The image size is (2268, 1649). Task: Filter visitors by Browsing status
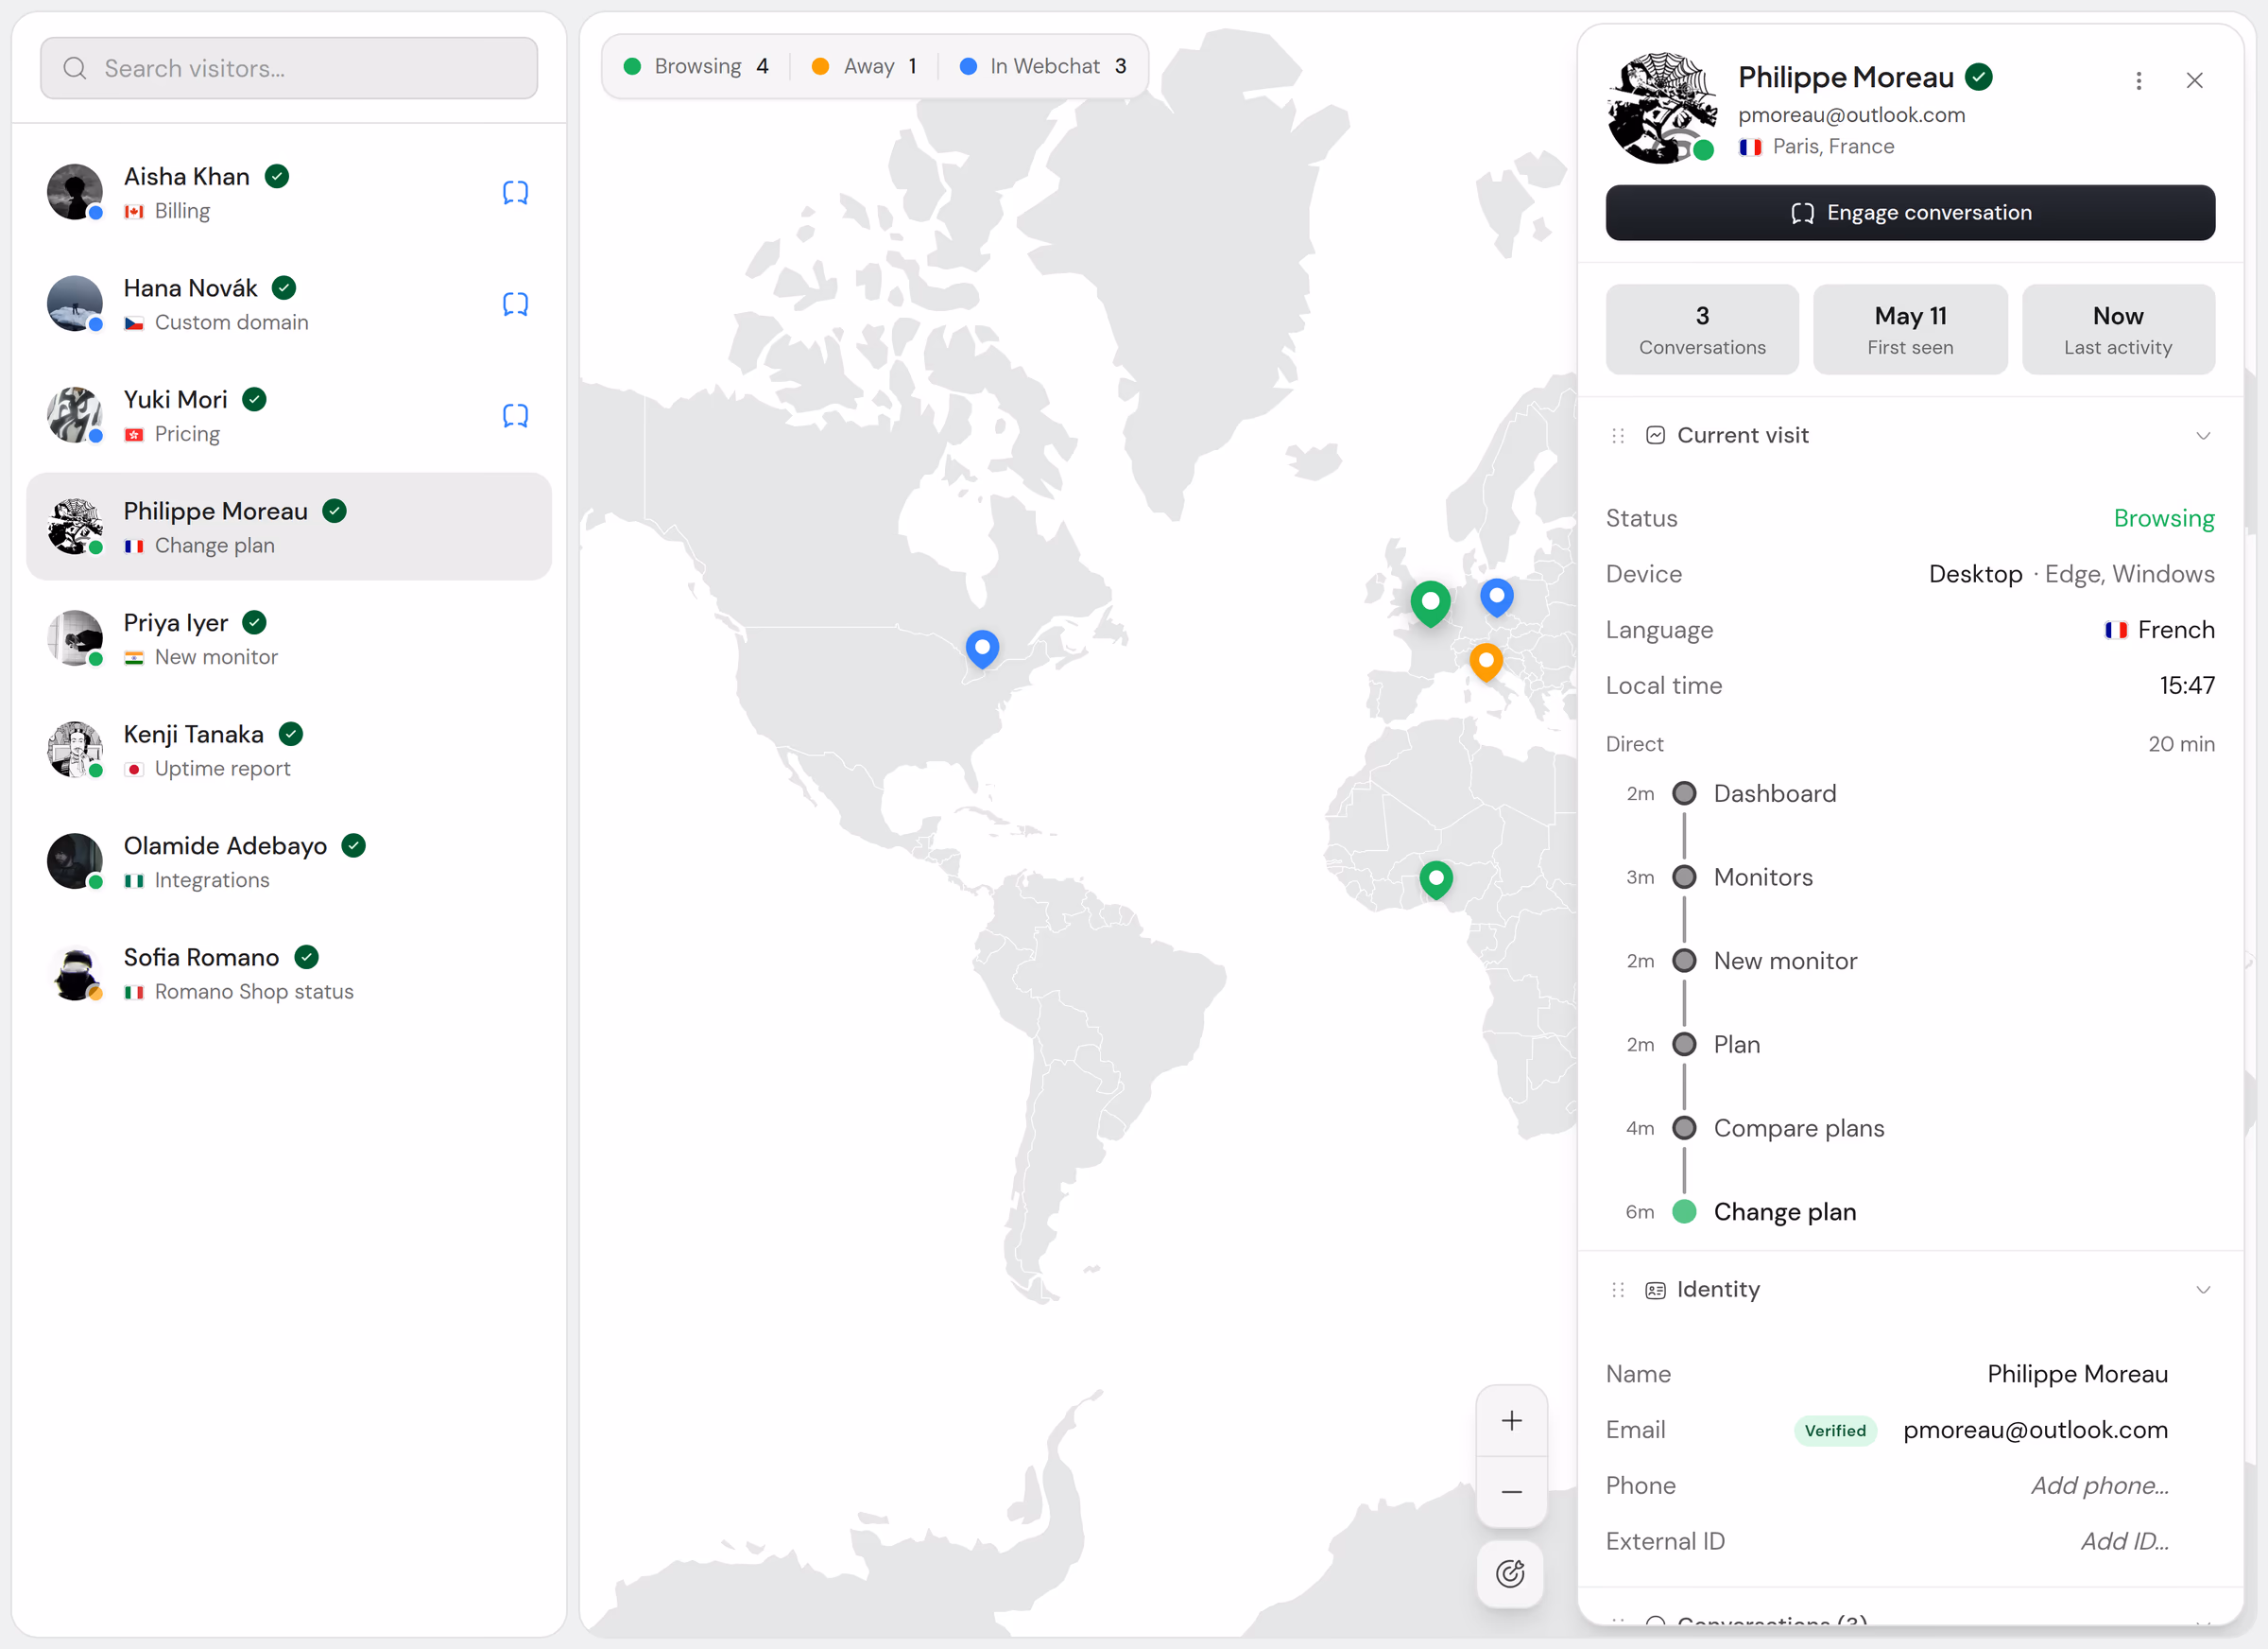[696, 66]
